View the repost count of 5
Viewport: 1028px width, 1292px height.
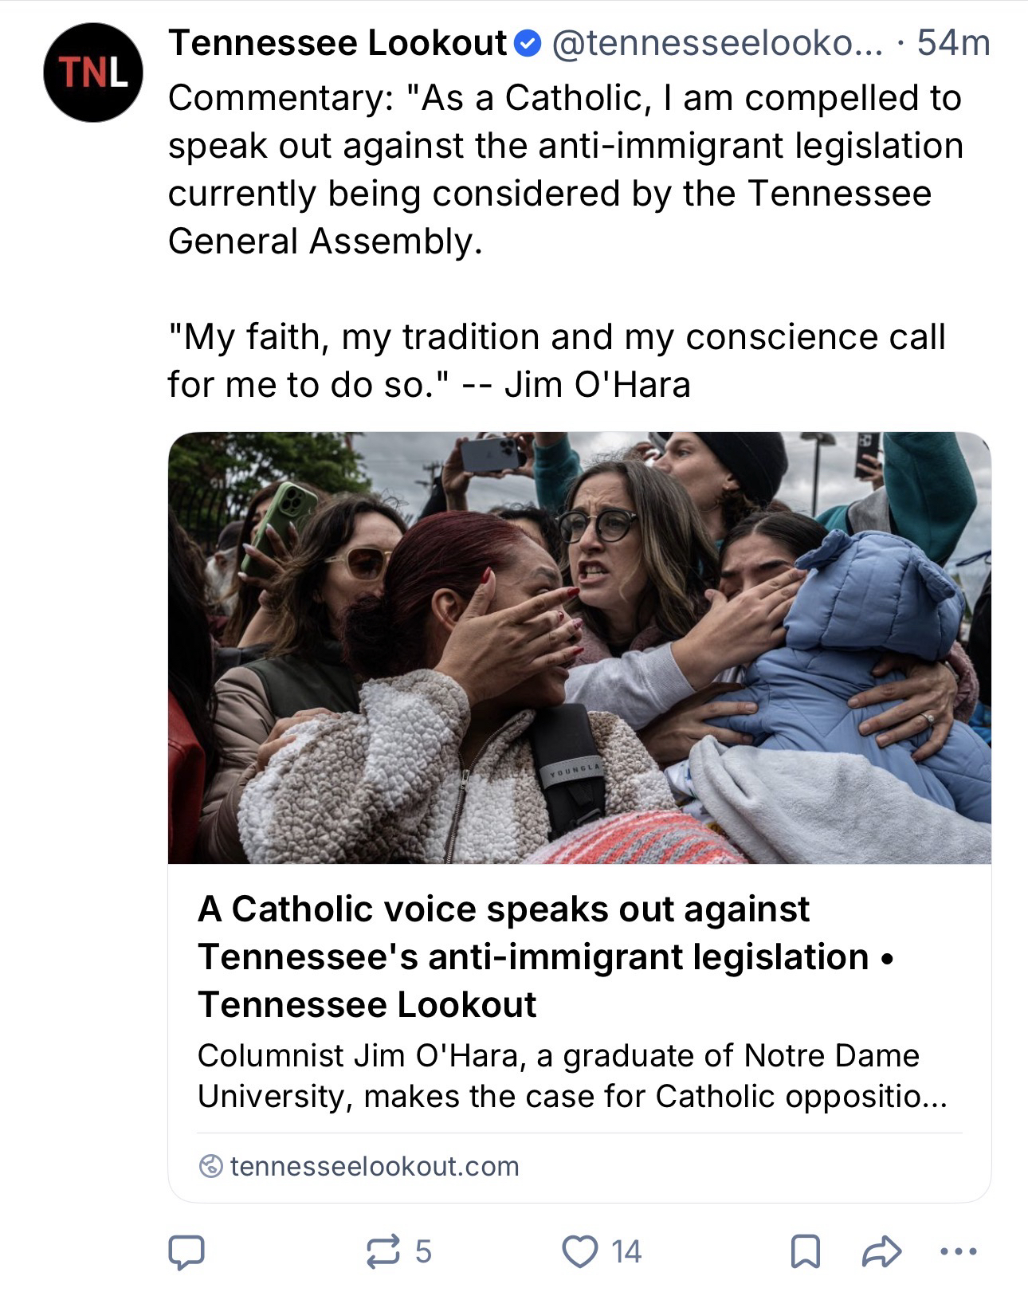[x=423, y=1251]
